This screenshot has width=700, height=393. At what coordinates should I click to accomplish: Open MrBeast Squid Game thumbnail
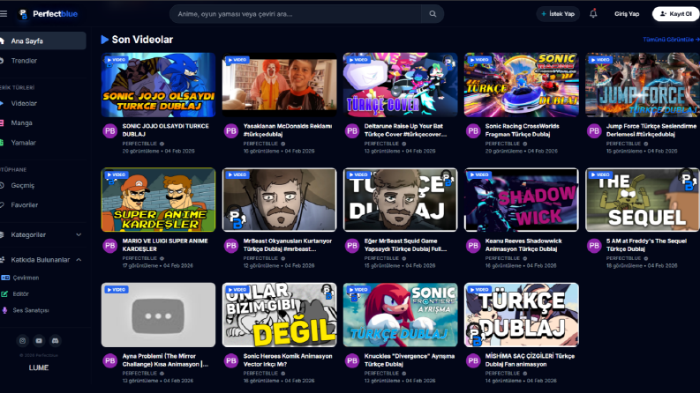coord(401,200)
